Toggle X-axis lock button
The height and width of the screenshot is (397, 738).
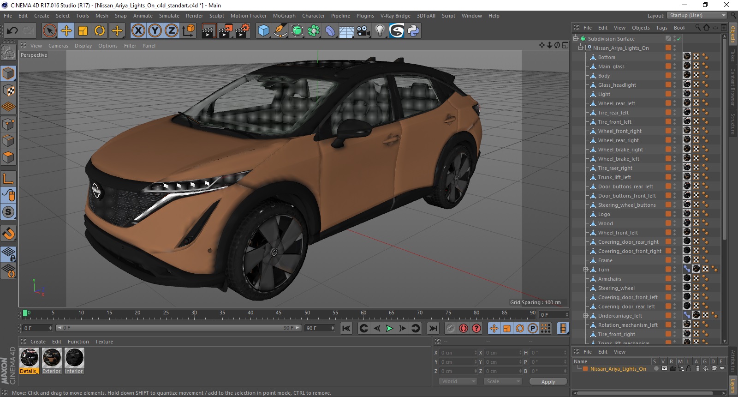tap(138, 31)
